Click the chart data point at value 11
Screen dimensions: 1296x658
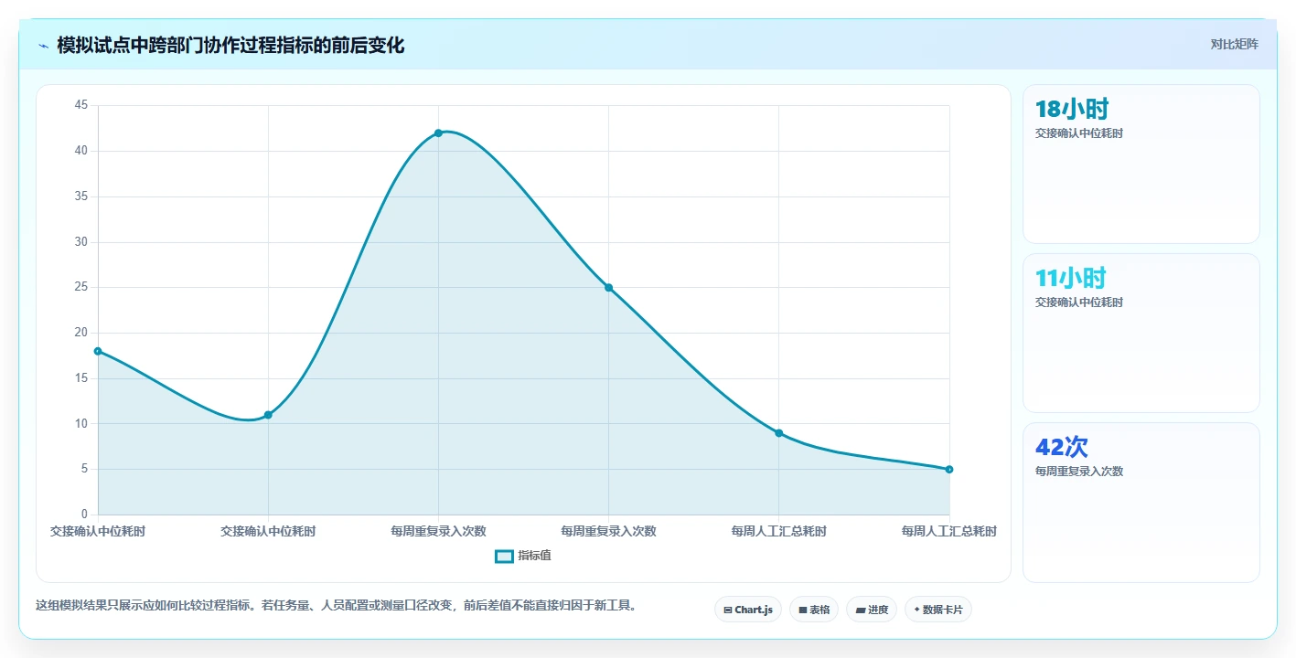click(x=268, y=415)
